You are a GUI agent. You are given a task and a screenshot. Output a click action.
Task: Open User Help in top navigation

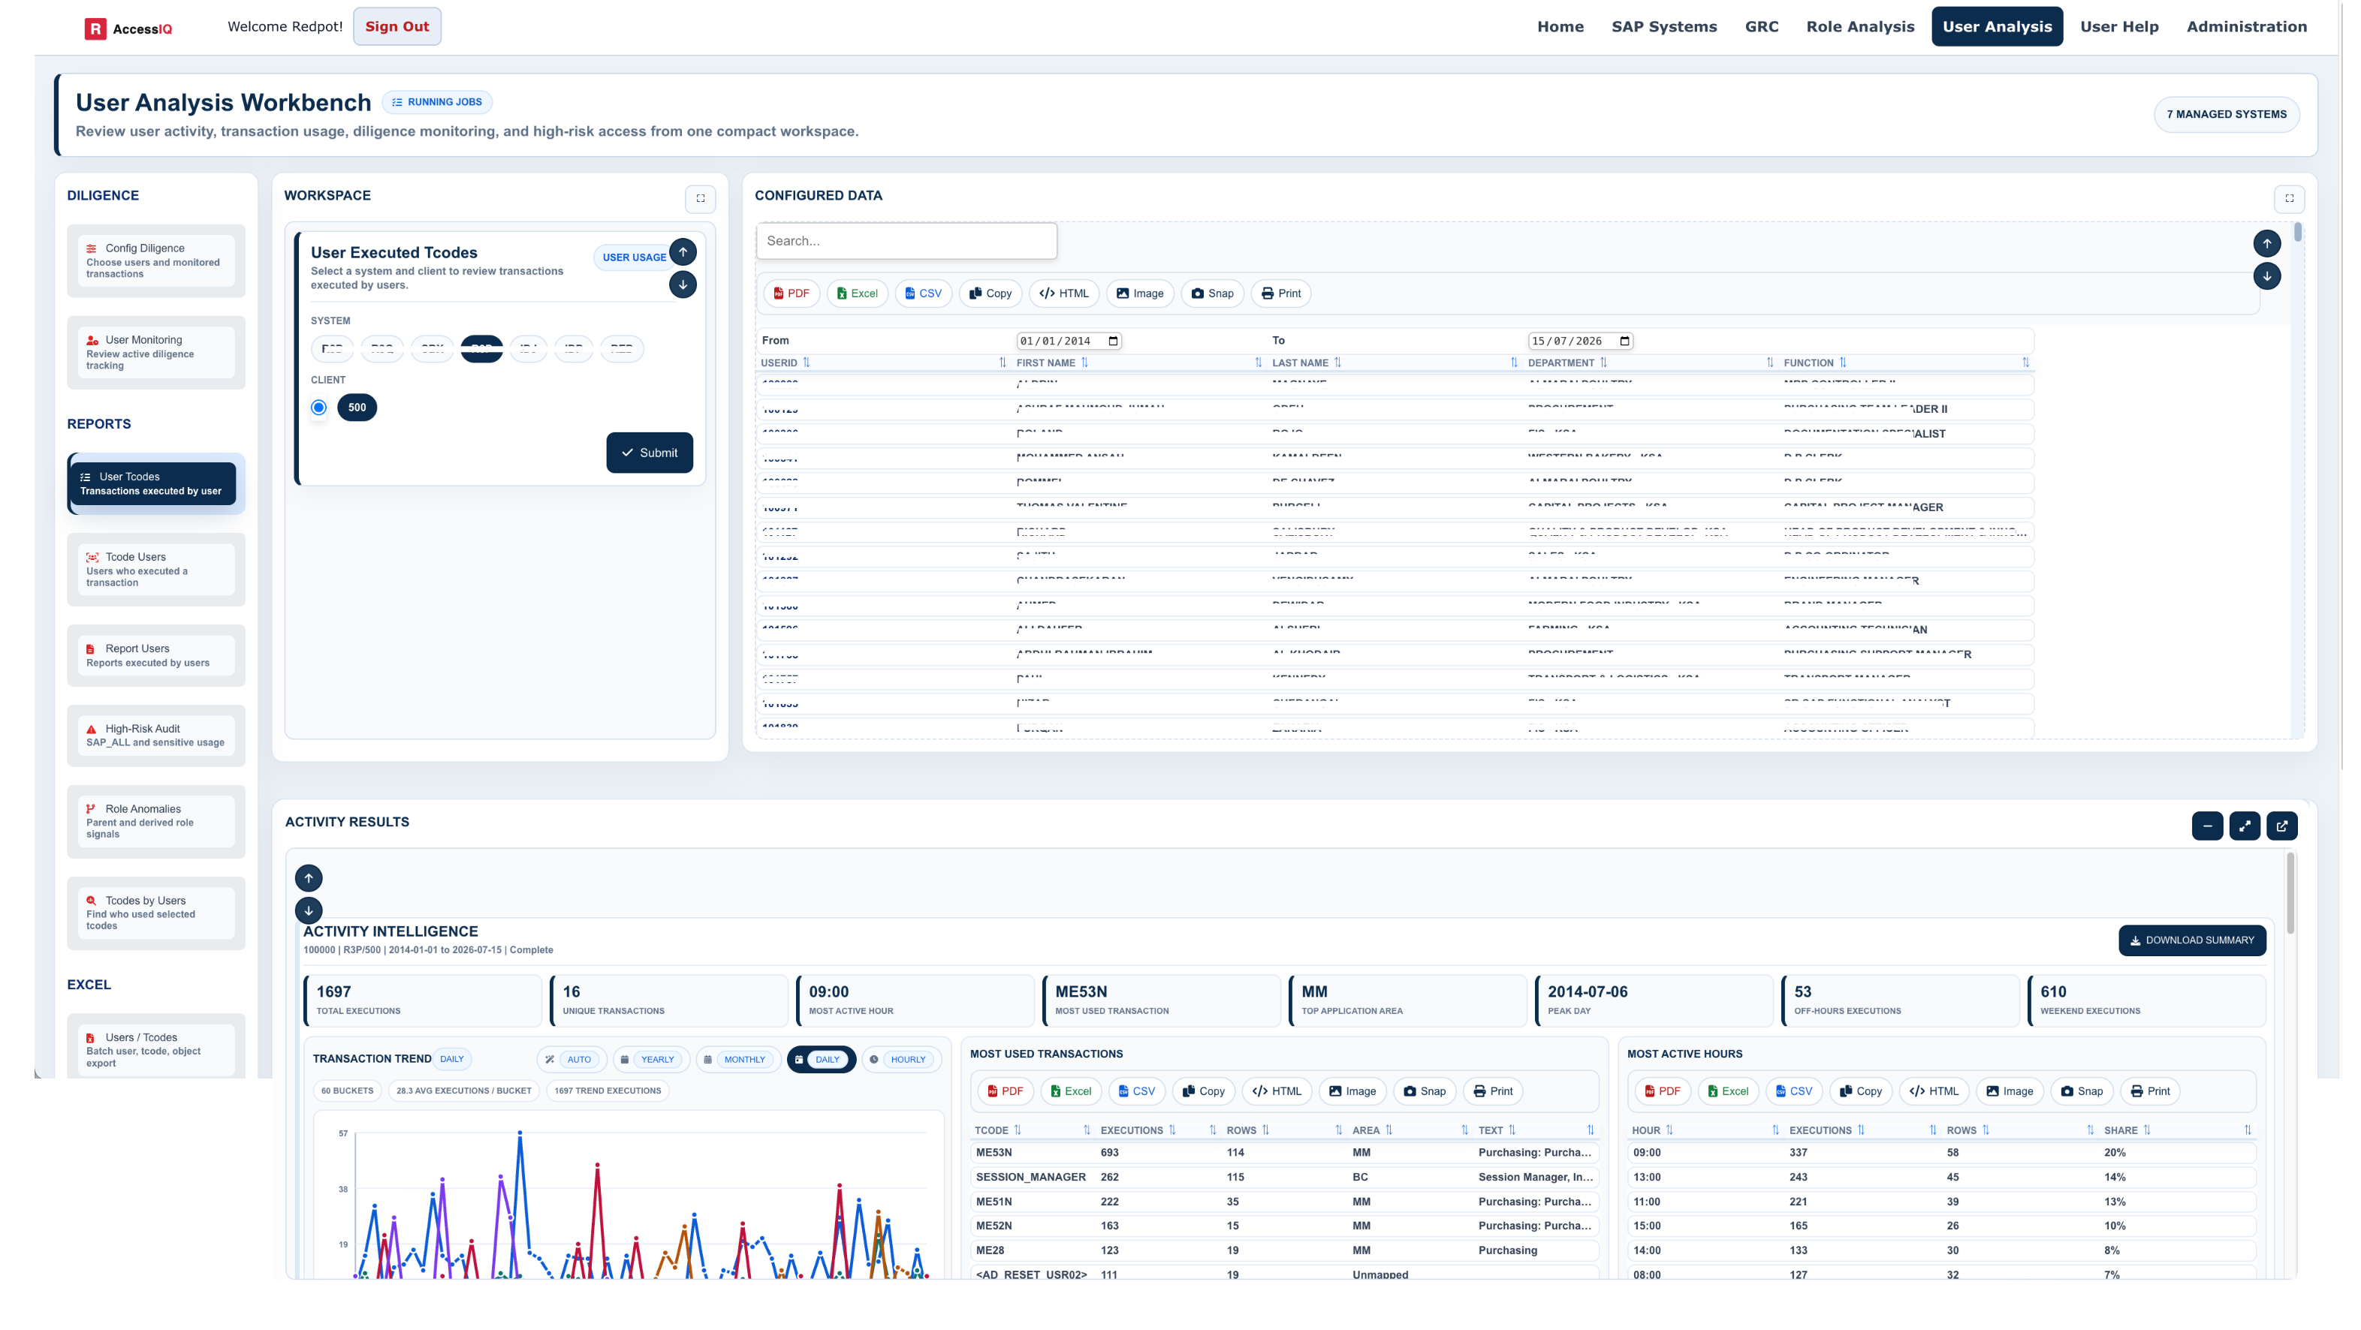(2118, 26)
